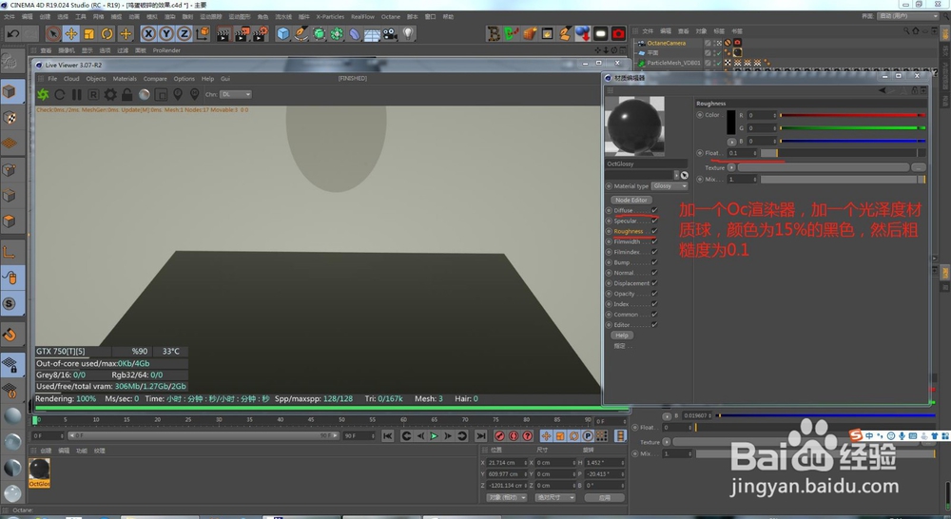Click the Node Editor button
Viewport: 951px width, 519px height.
point(631,200)
